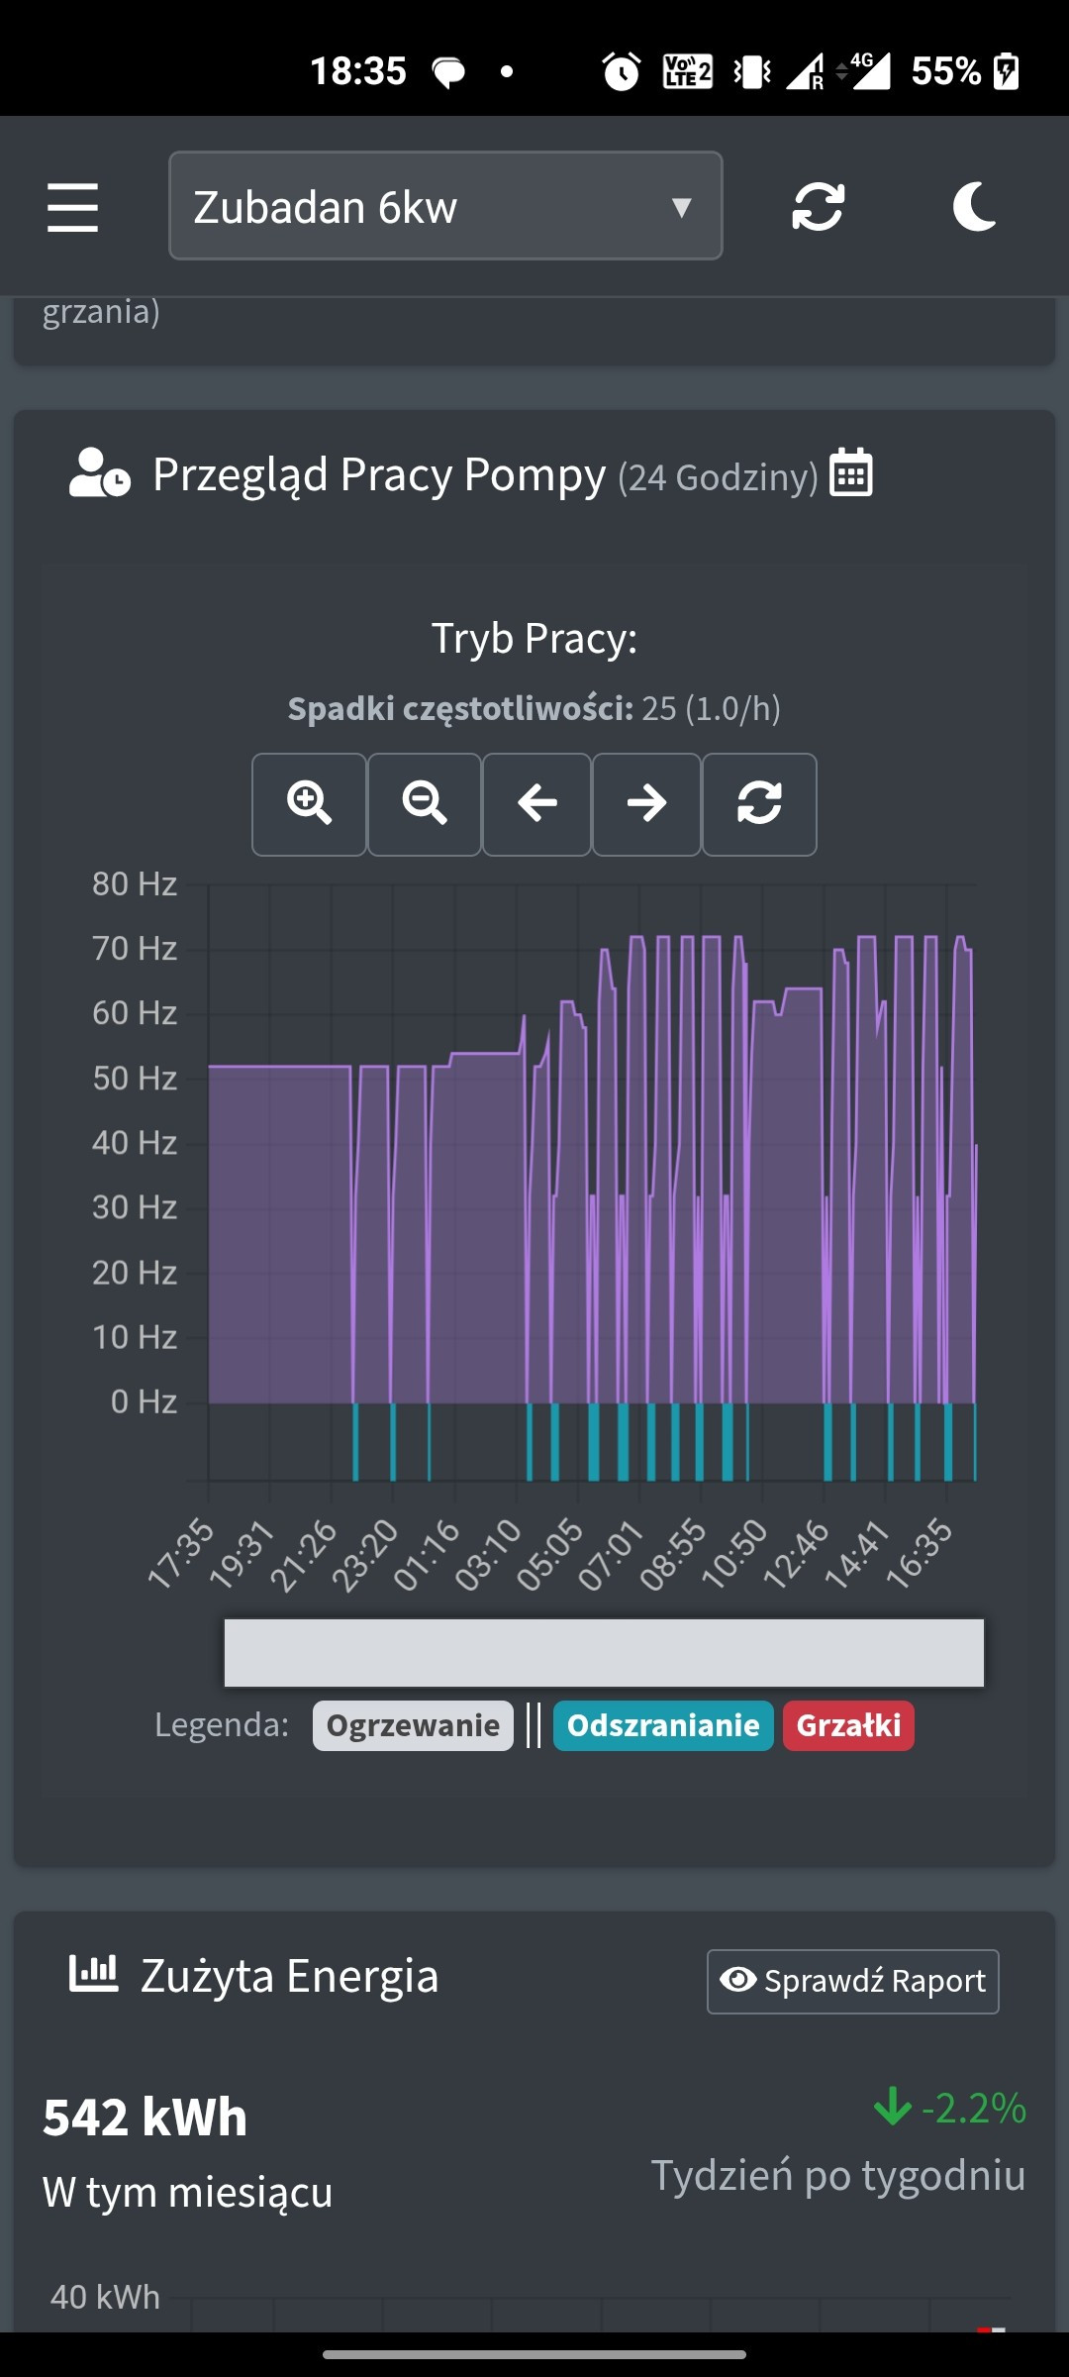This screenshot has width=1069, height=2377.
Task: Pan chart right with arrow button
Action: (x=646, y=803)
